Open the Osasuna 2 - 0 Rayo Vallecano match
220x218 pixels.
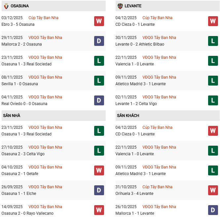(27, 213)
